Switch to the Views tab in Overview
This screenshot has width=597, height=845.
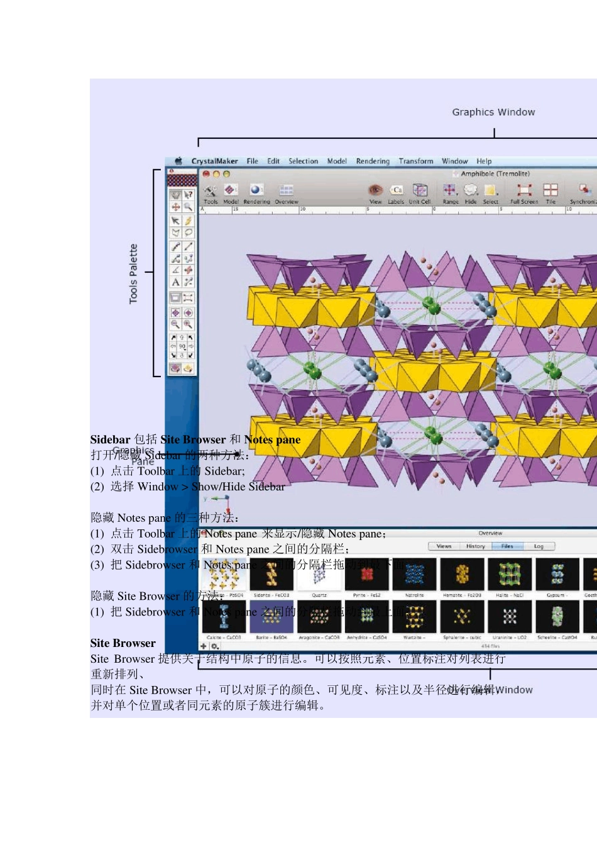(x=444, y=546)
